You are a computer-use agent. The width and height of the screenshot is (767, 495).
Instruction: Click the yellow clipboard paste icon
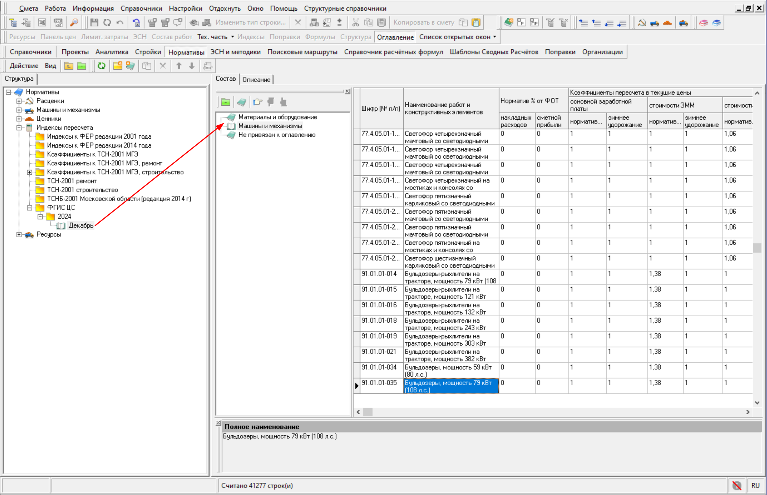[x=476, y=23]
